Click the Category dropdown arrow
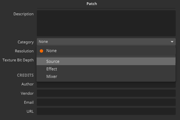The height and width of the screenshot is (120, 180). 172,42
